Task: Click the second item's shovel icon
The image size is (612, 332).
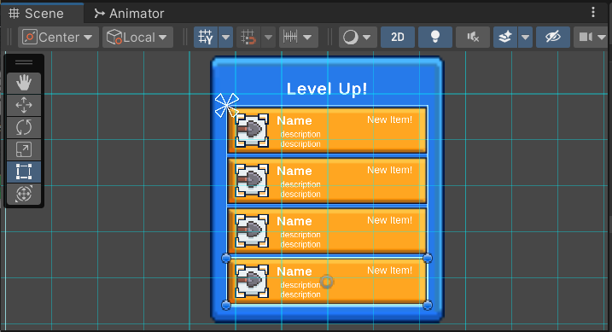Action: tap(252, 181)
